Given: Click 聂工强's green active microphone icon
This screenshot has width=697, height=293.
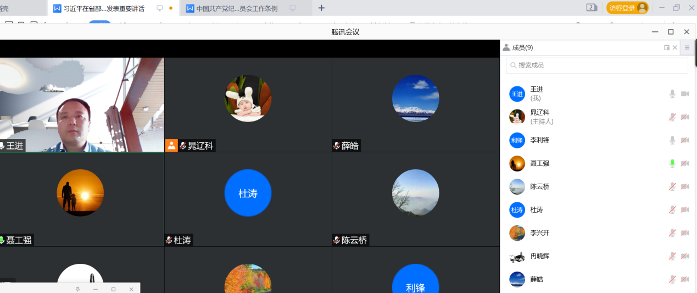Looking at the screenshot, I should point(672,163).
